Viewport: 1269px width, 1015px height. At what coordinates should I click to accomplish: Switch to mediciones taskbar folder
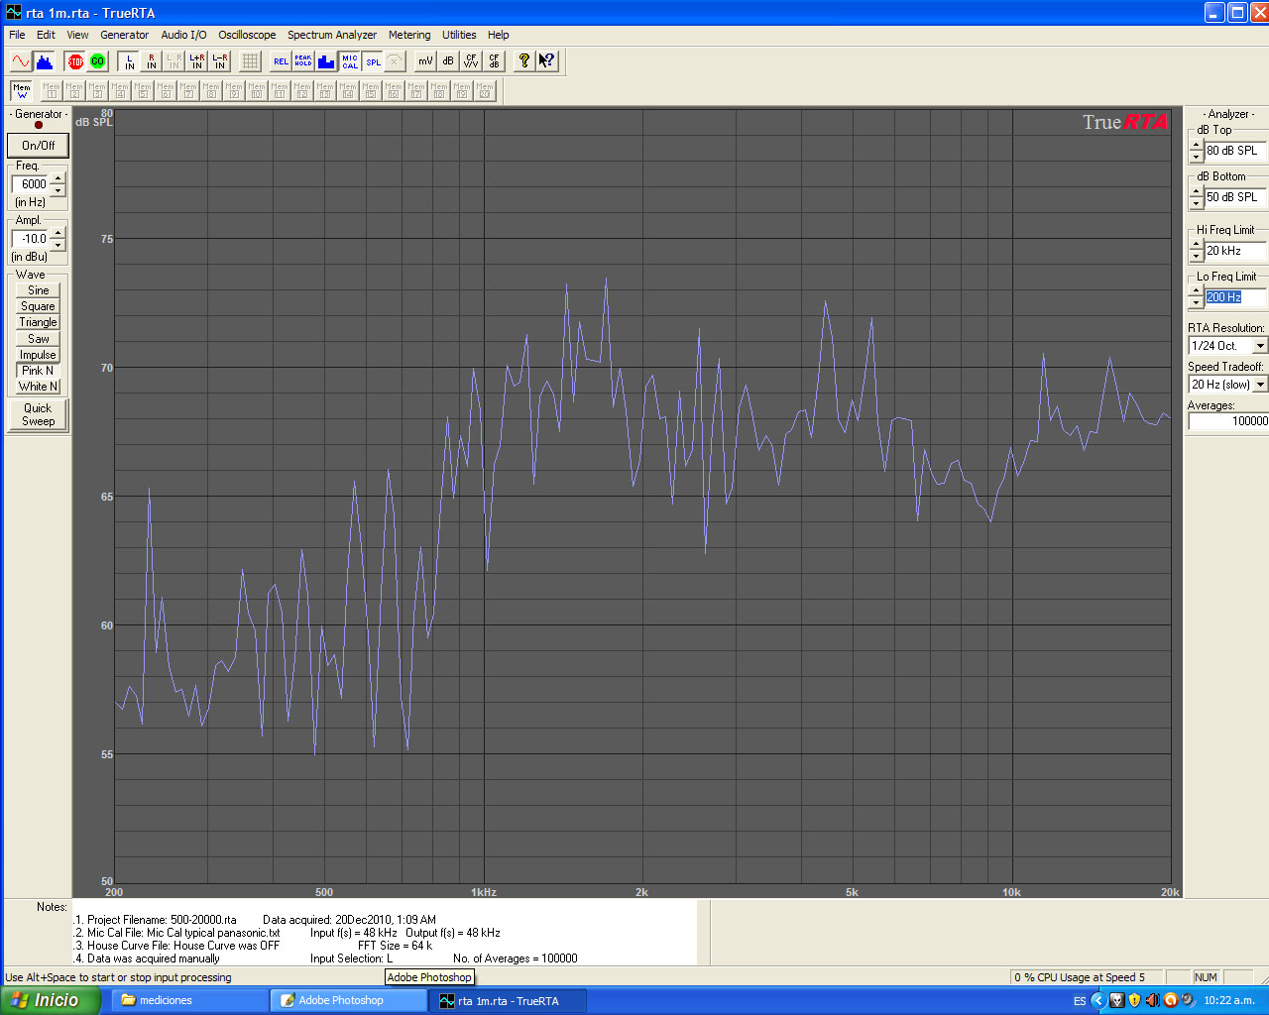pyautogui.click(x=188, y=1000)
